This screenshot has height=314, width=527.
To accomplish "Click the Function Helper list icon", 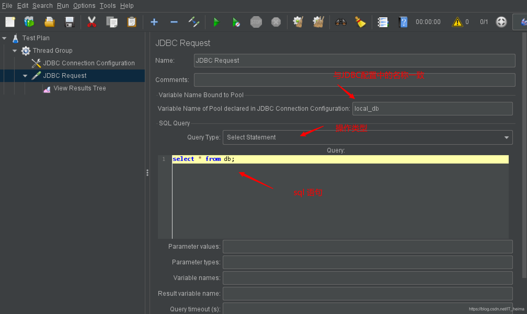I will click(383, 22).
